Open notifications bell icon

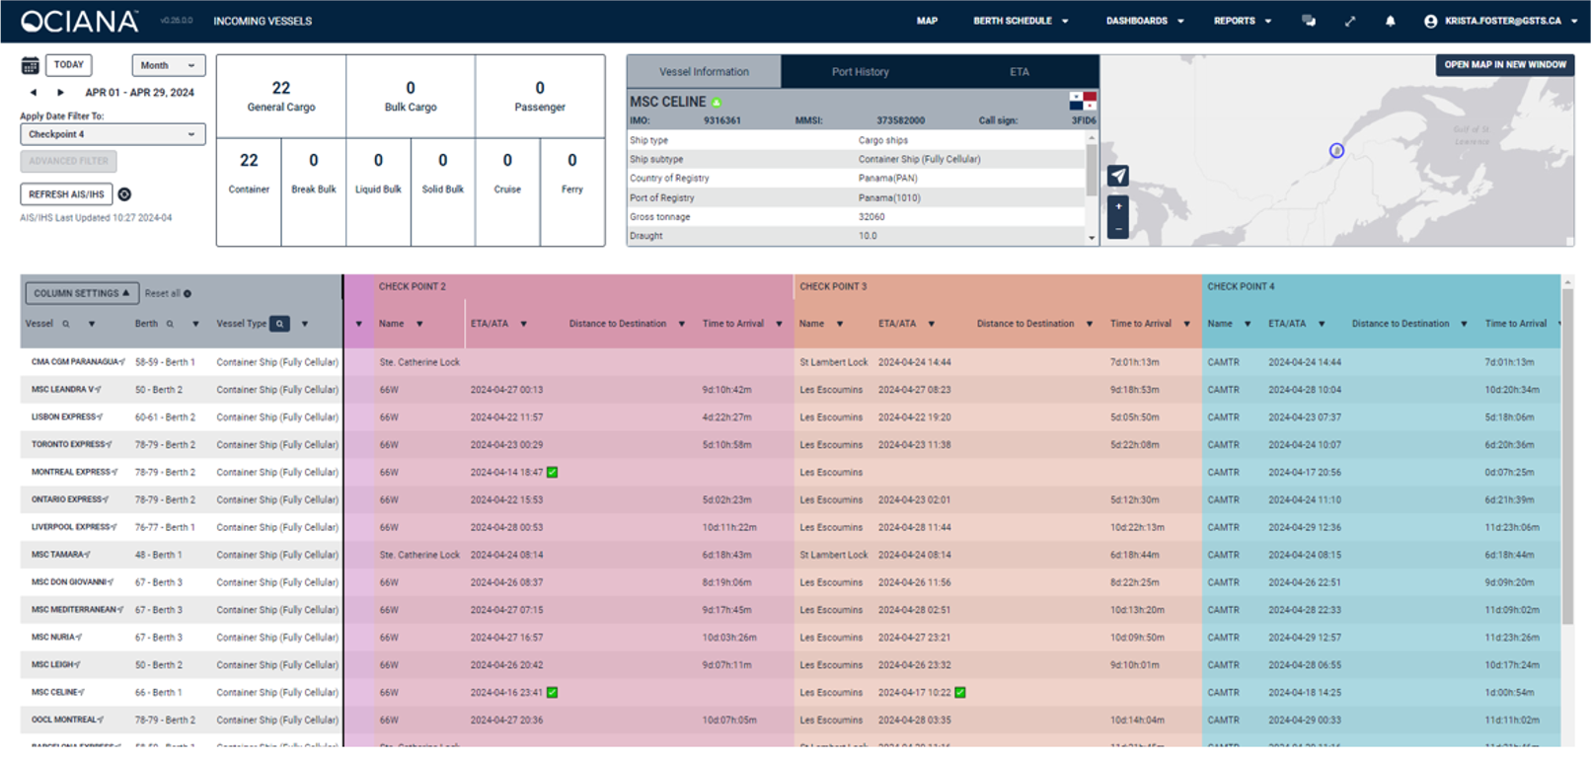click(1390, 21)
